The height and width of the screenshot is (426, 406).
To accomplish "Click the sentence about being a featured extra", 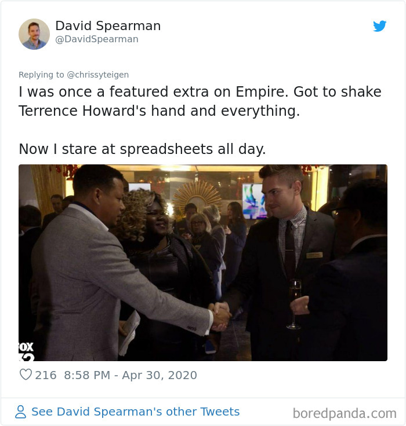I will [x=200, y=92].
